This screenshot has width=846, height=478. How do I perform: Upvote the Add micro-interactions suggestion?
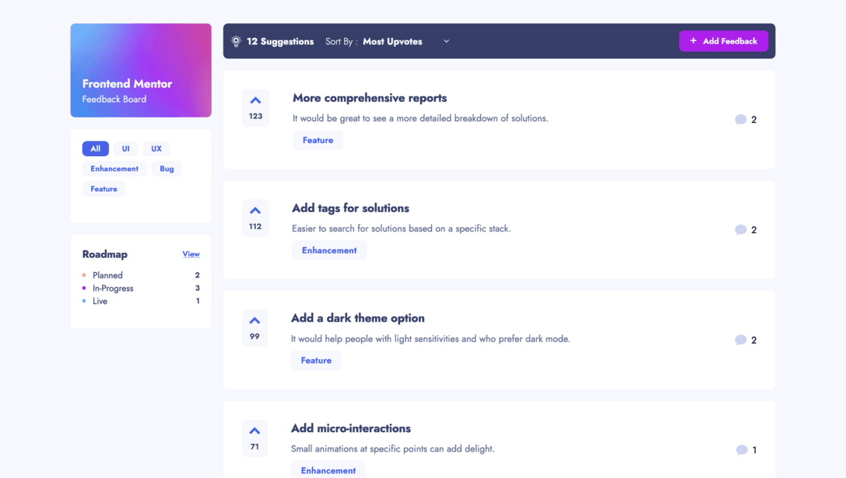(x=255, y=438)
